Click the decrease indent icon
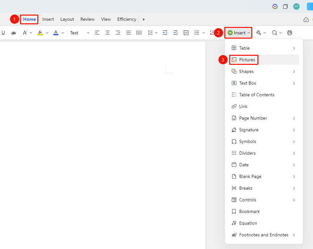Image resolution: width=313 pixels, height=249 pixels. click(x=165, y=33)
